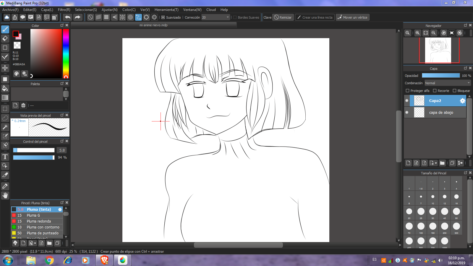Select the Pluma con contorno brush
Viewport: 473px width, 266px height.
click(37, 227)
